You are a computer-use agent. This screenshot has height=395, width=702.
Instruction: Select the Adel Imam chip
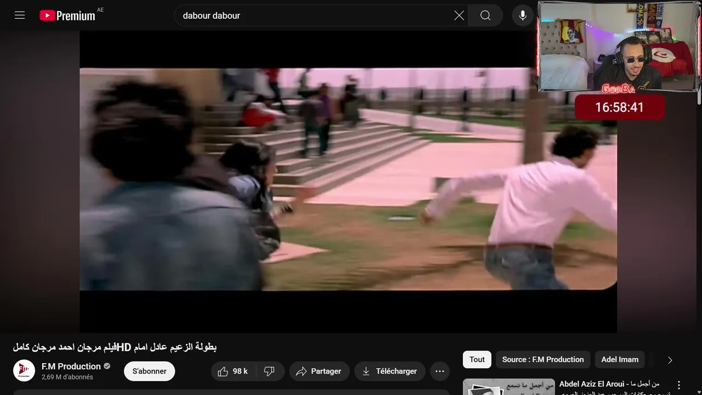coord(620,359)
